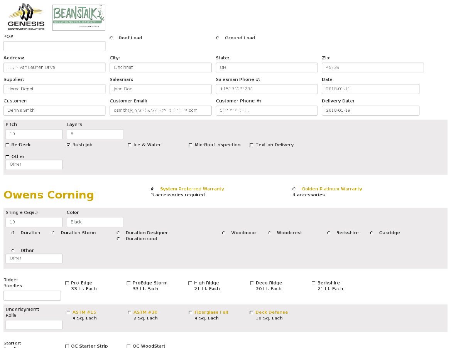This screenshot has width=451, height=348.
Task: Check the OC Starter Strip option
Action: click(67, 346)
